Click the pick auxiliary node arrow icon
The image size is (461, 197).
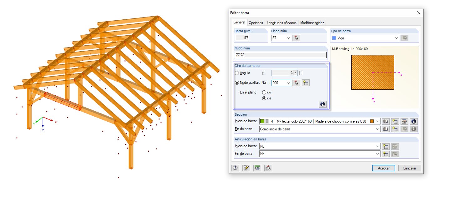tap(296, 83)
